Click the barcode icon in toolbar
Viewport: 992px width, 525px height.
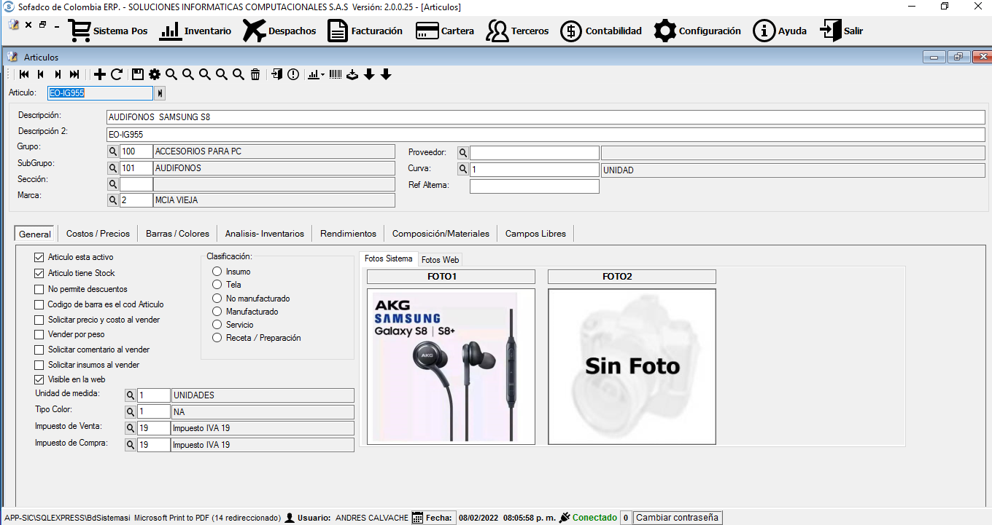[336, 74]
